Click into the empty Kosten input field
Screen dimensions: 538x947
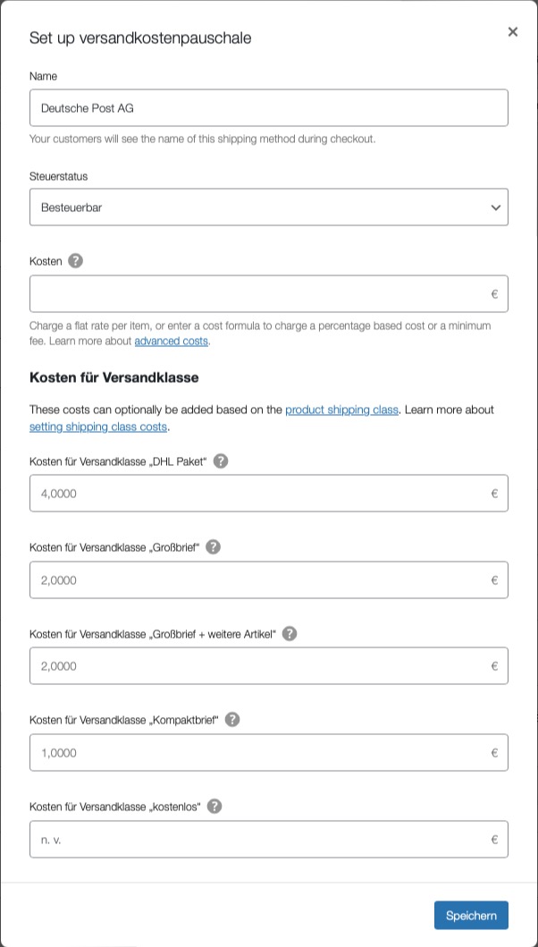click(269, 294)
